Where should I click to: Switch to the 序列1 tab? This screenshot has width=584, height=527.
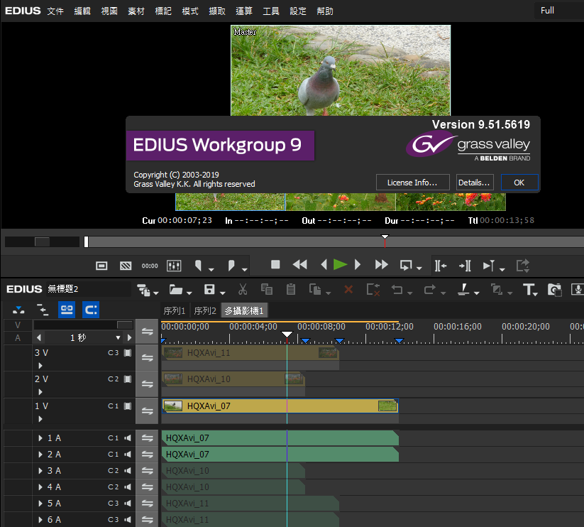pyautogui.click(x=175, y=310)
